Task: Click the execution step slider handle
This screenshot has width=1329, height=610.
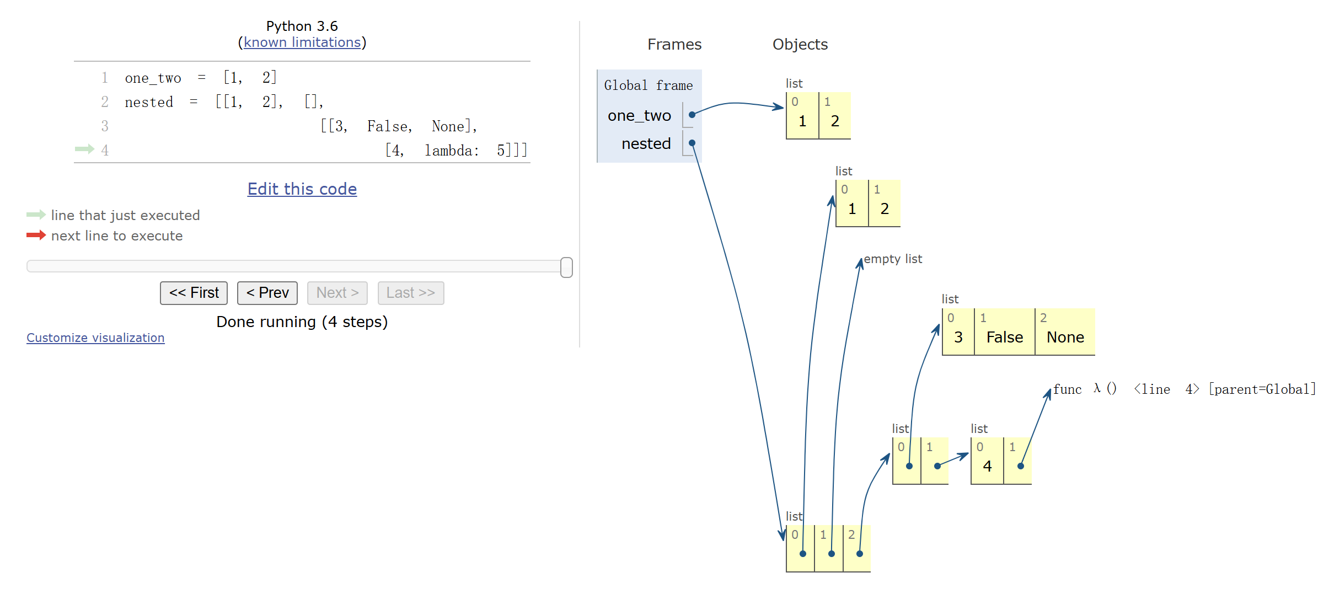Action: pyautogui.click(x=566, y=267)
